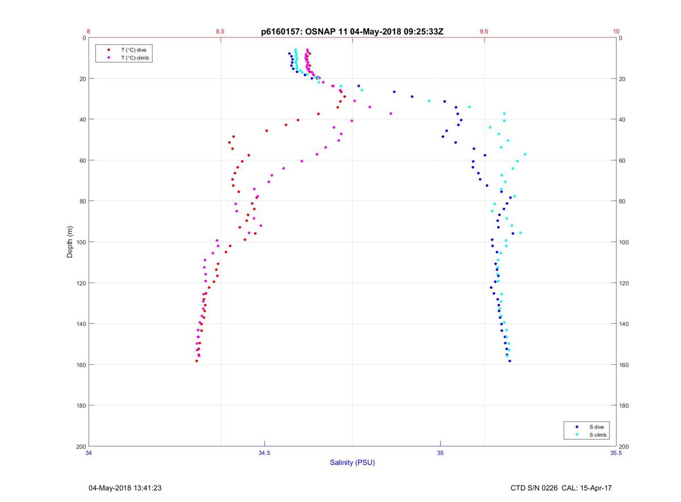Click the red 8.5 temperature tick label

click(x=220, y=32)
